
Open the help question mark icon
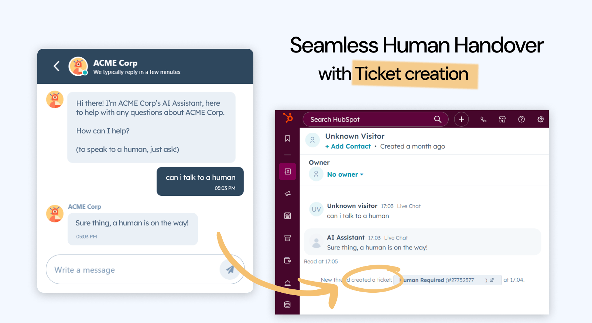[521, 119]
